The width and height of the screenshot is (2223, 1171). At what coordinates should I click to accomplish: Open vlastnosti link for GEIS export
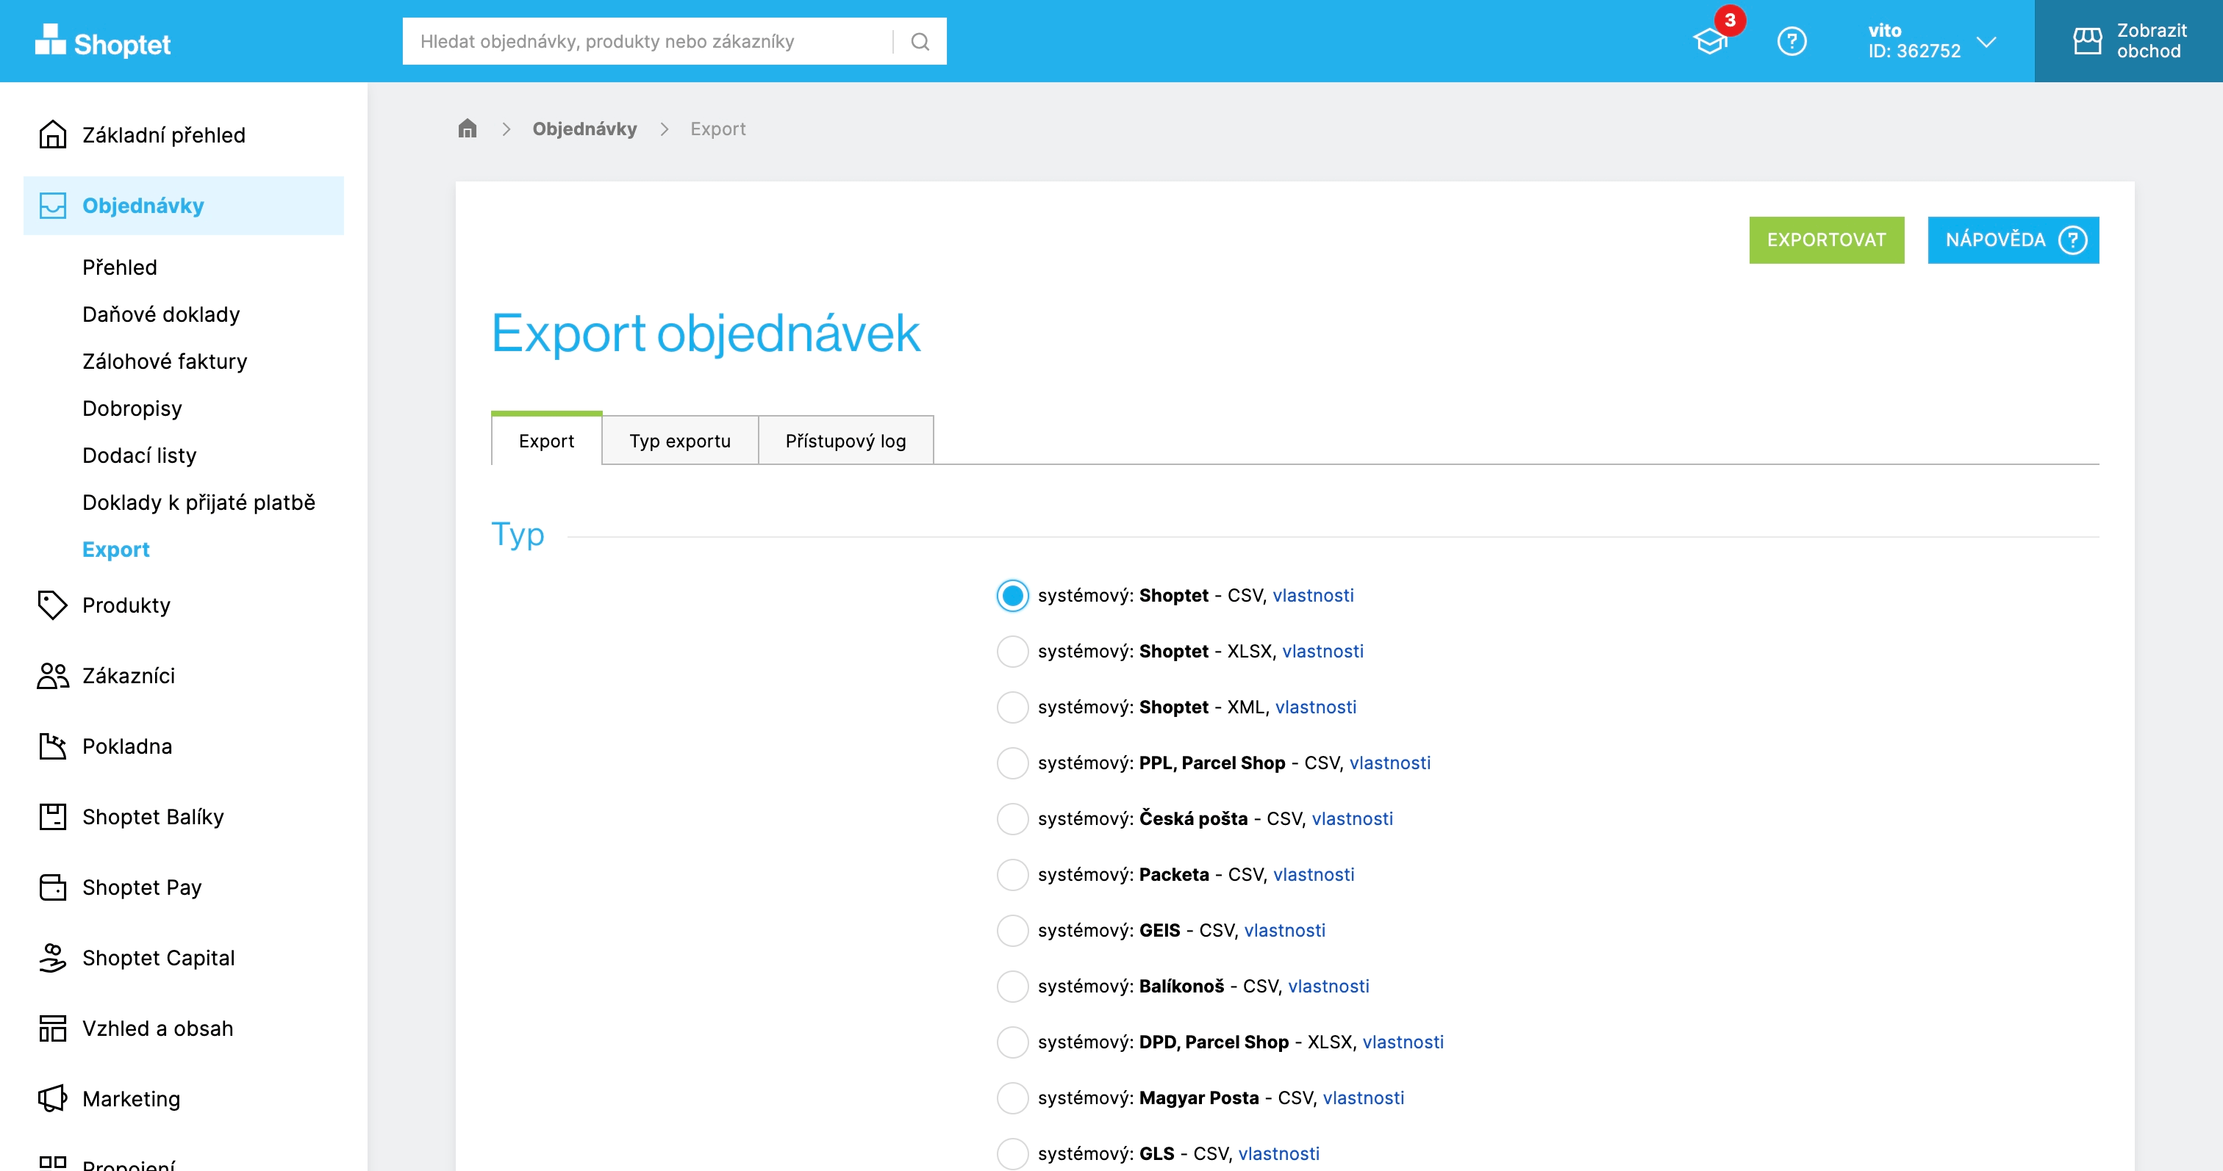[1284, 929]
